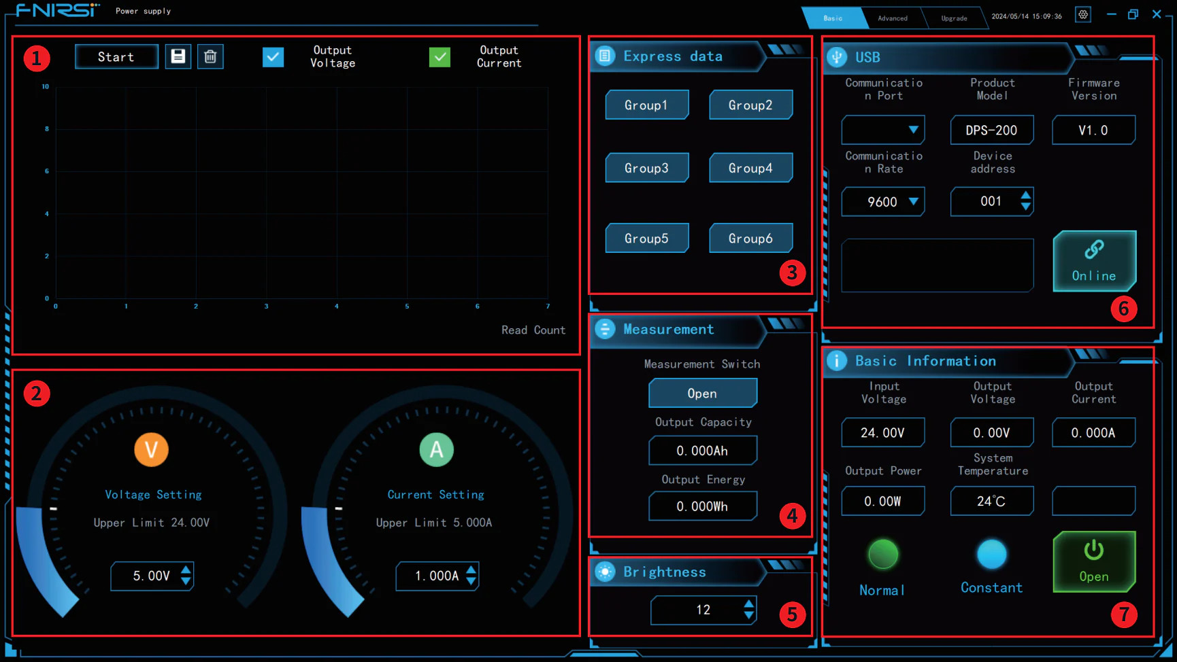Load the Group3 express data preset

pyautogui.click(x=646, y=168)
